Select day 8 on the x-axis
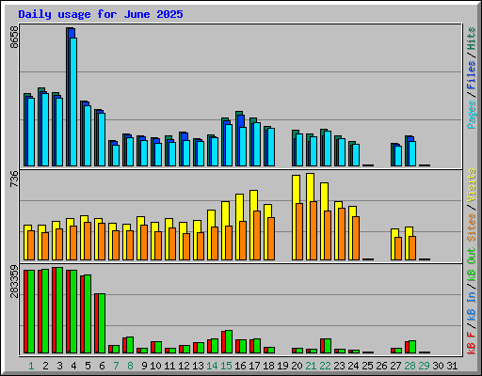This screenshot has height=376, width=482. pos(130,366)
